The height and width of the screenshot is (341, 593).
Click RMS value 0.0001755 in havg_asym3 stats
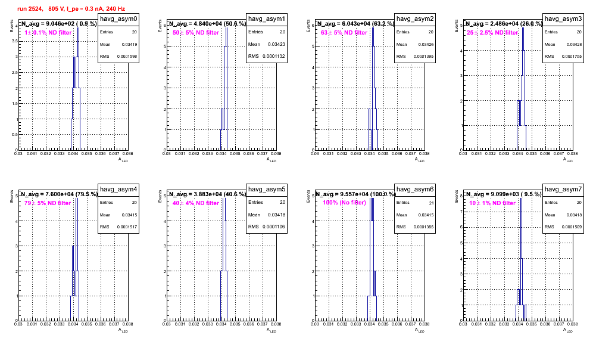tap(572, 57)
